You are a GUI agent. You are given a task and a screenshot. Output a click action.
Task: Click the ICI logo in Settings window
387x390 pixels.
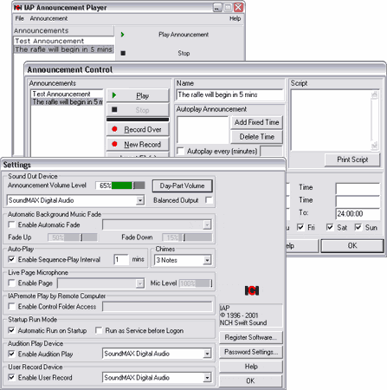coord(252,290)
